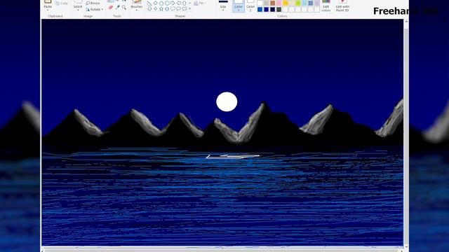Open the Paste dropdown
Image resolution: width=449 pixels, height=252 pixels.
pos(48,10)
